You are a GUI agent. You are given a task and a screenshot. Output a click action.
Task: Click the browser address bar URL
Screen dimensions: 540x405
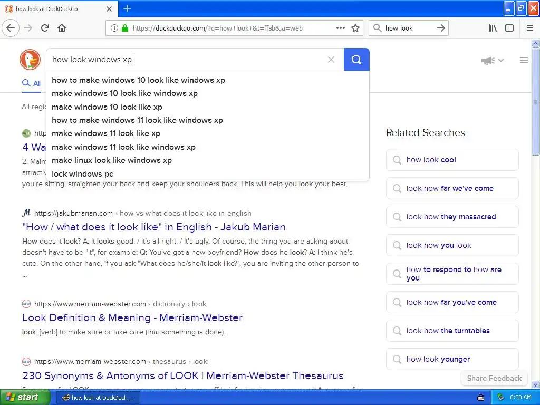(218, 28)
